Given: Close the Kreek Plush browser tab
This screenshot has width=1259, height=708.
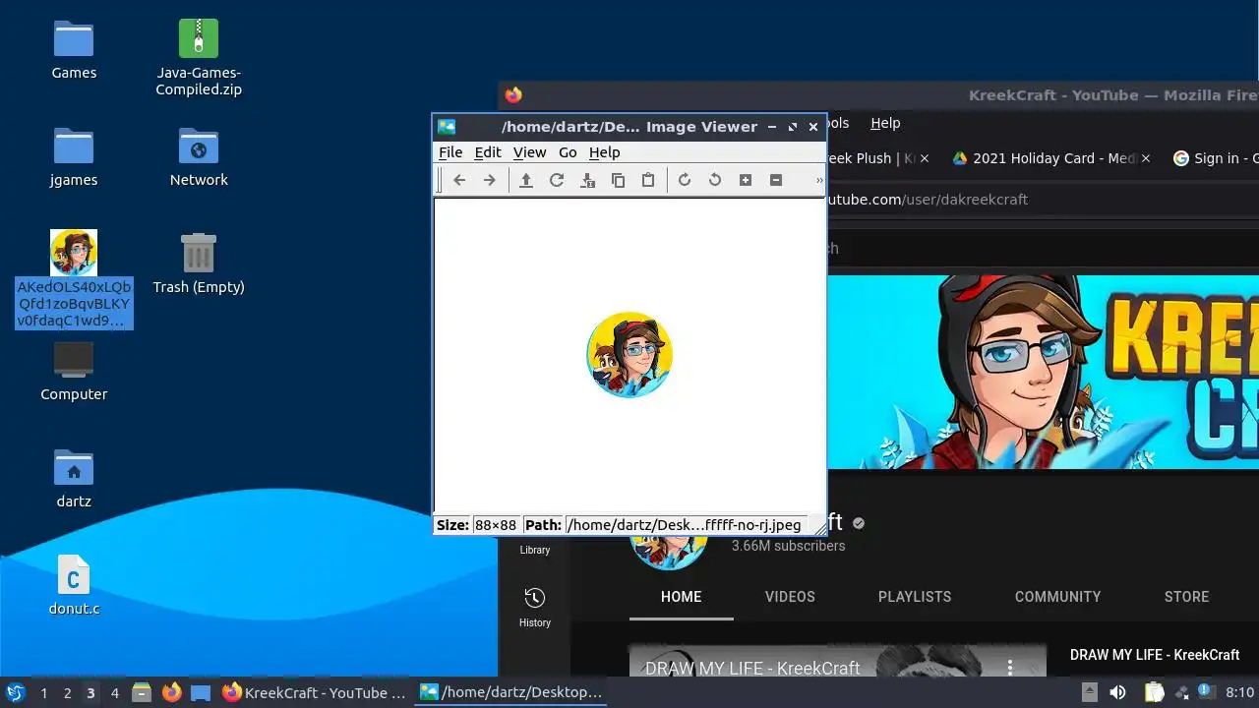Looking at the screenshot, I should [x=924, y=158].
